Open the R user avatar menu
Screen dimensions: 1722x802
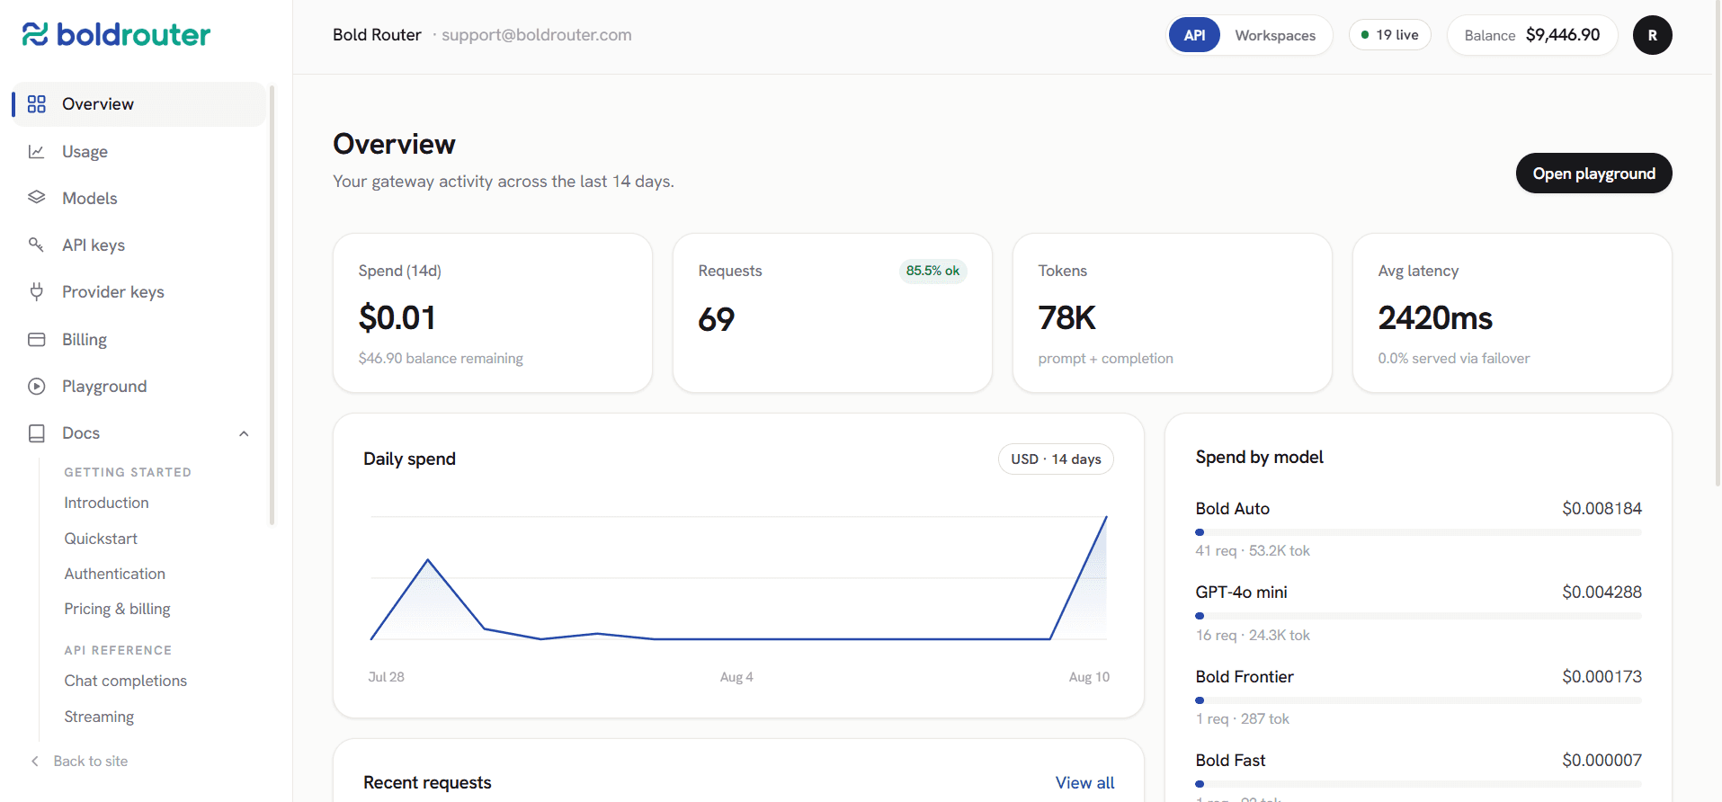[x=1652, y=35]
